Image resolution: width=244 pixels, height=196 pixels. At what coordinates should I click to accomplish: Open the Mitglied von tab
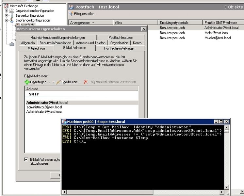36,48
